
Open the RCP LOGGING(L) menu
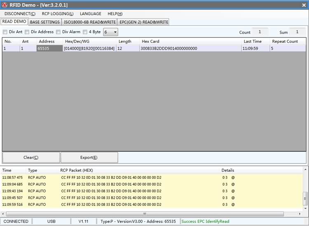tap(58, 14)
